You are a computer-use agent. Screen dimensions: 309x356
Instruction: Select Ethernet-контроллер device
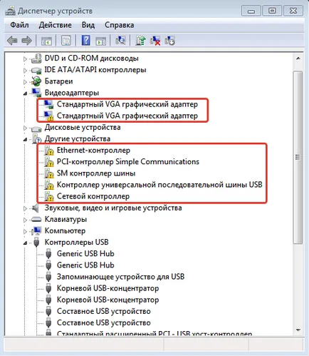(93, 151)
